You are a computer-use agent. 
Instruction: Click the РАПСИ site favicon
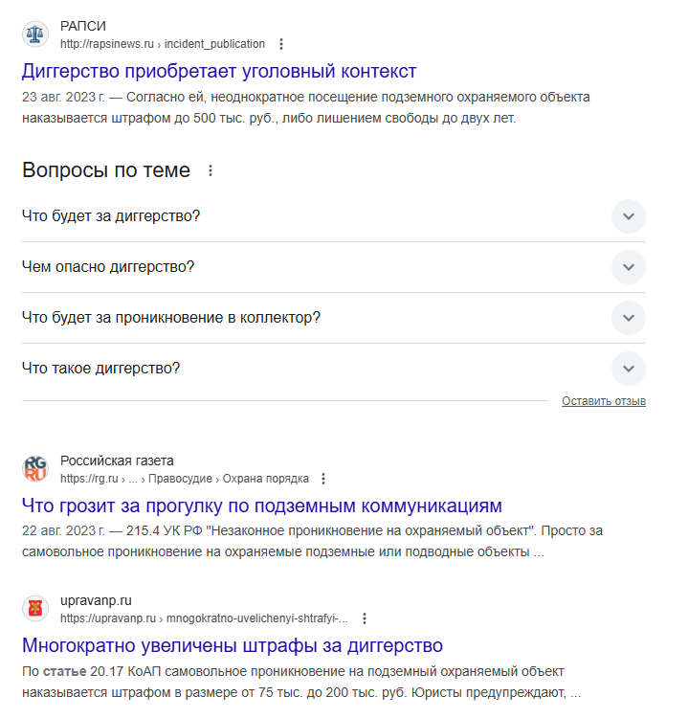coord(35,34)
